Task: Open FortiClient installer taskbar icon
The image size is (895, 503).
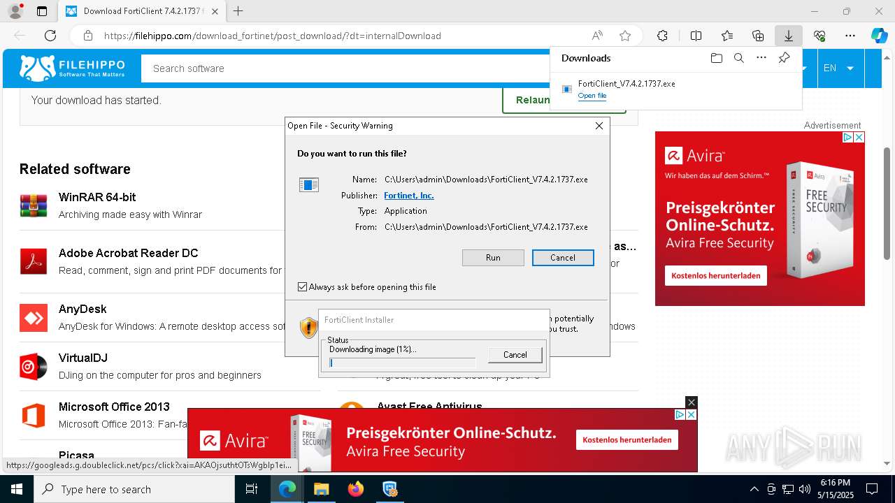Action: [389, 489]
